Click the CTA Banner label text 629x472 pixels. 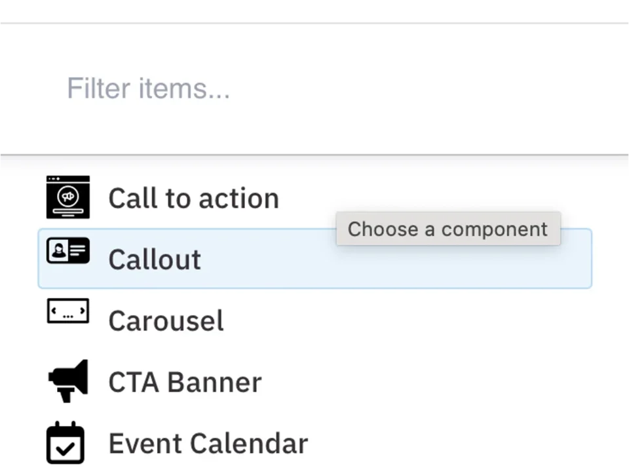click(x=184, y=382)
